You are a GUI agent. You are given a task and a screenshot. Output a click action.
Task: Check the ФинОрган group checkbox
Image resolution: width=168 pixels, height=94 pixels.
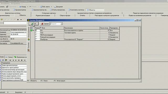click(36, 39)
